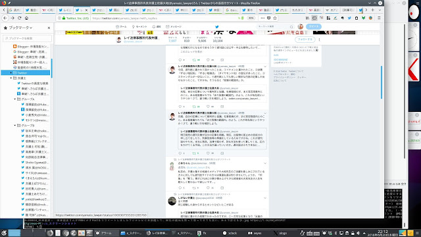The width and height of the screenshot is (421, 237).
Task: Click the clipboard extension icon in toolbar
Action: [357, 18]
